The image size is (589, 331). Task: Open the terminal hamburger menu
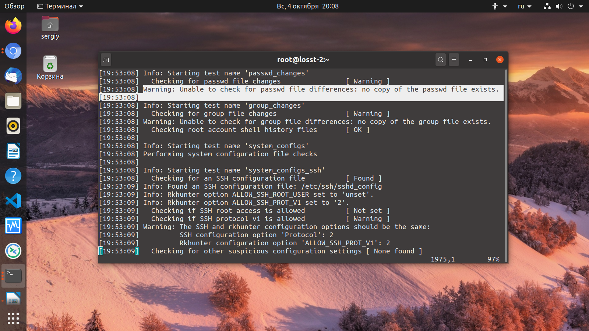coord(454,60)
